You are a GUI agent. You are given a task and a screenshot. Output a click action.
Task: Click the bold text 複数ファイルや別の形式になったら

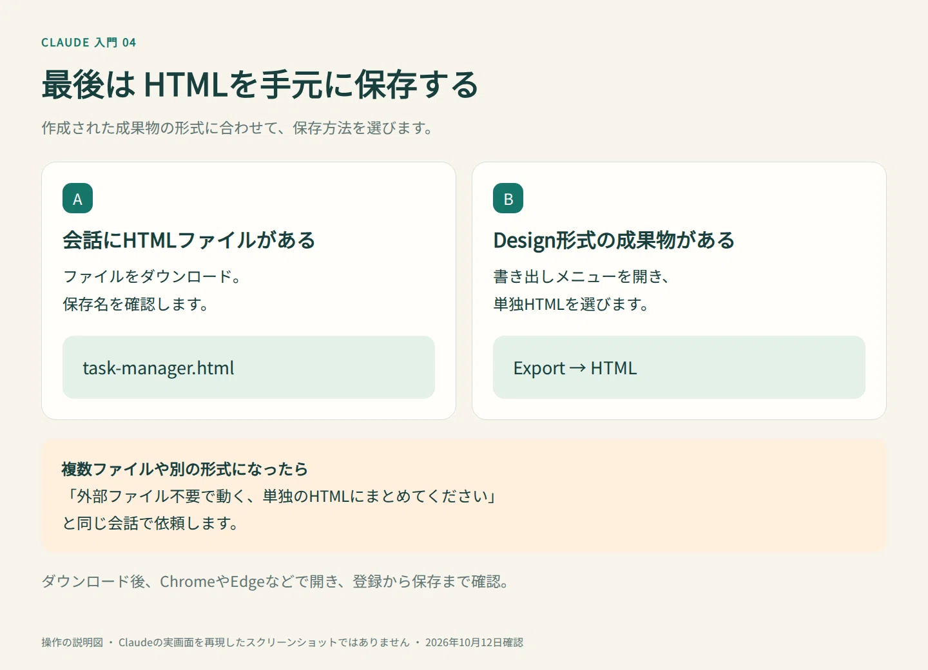coord(185,469)
